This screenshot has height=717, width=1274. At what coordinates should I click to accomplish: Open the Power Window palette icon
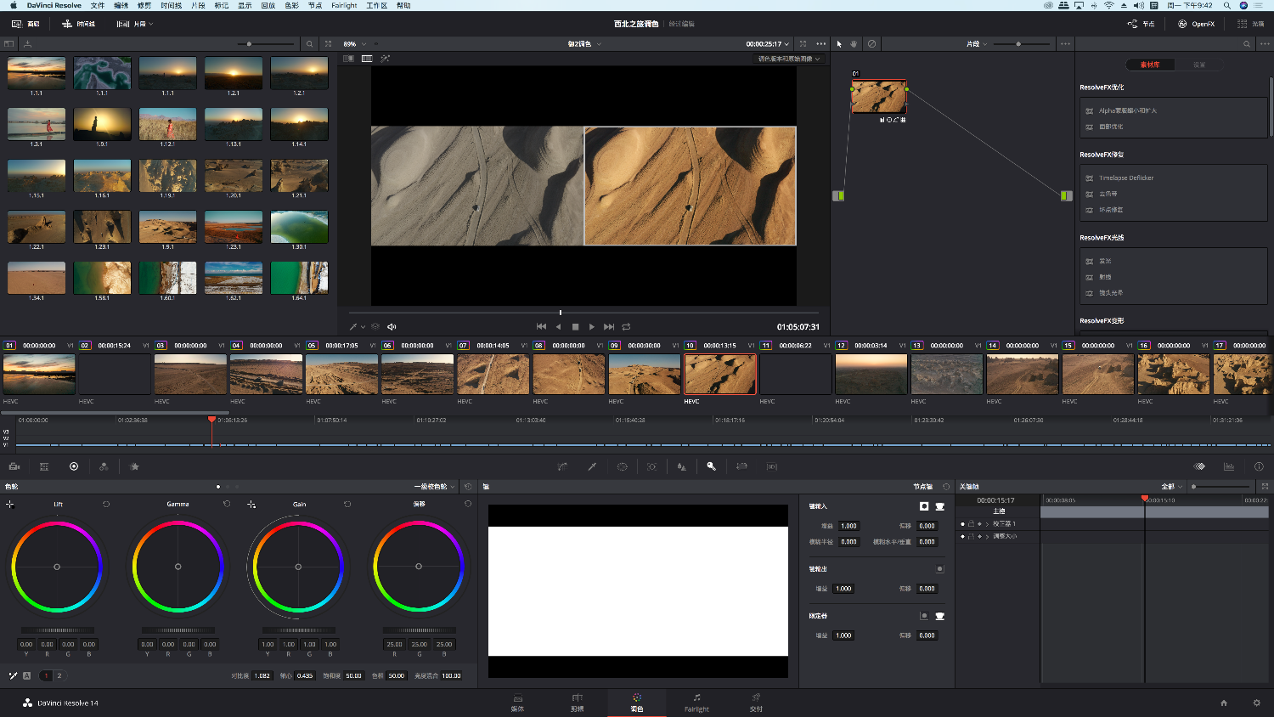[x=623, y=466]
